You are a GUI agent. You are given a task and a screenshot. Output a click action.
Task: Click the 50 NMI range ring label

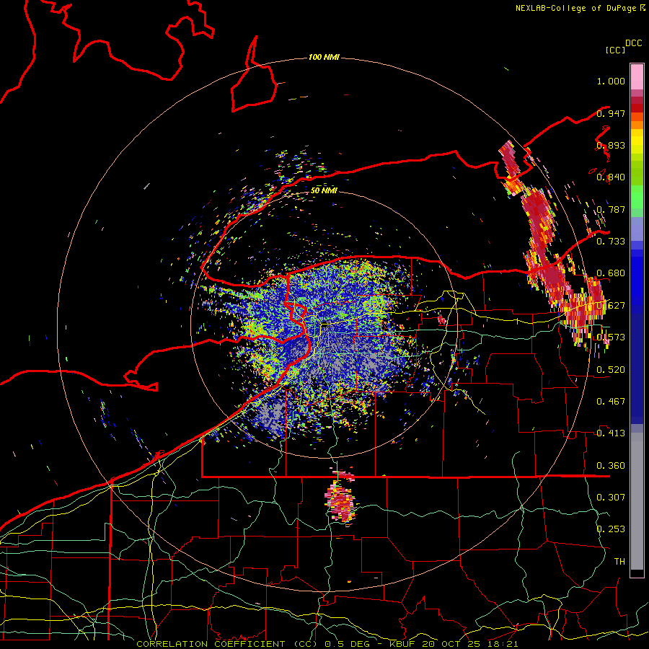coord(324,190)
